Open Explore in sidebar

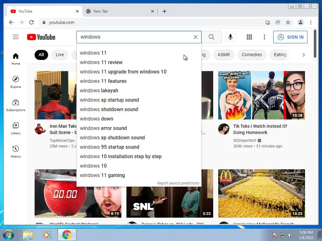click(16, 82)
